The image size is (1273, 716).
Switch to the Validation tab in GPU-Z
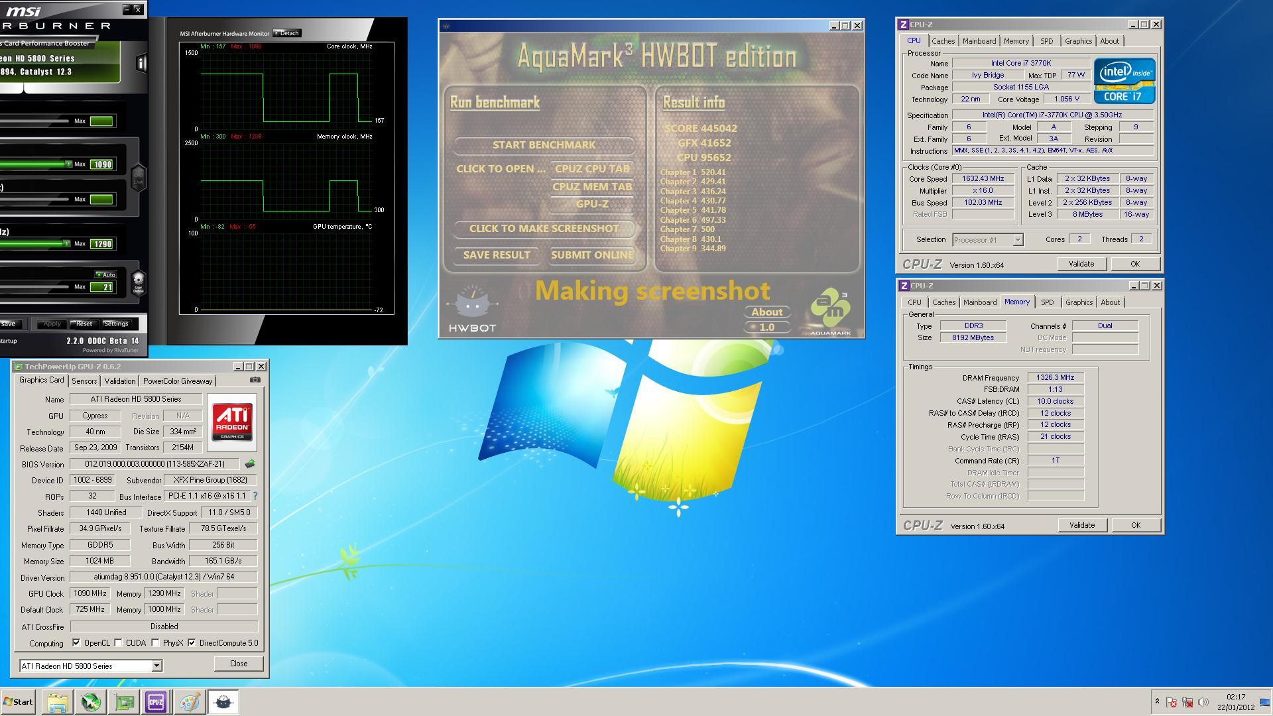pyautogui.click(x=120, y=381)
